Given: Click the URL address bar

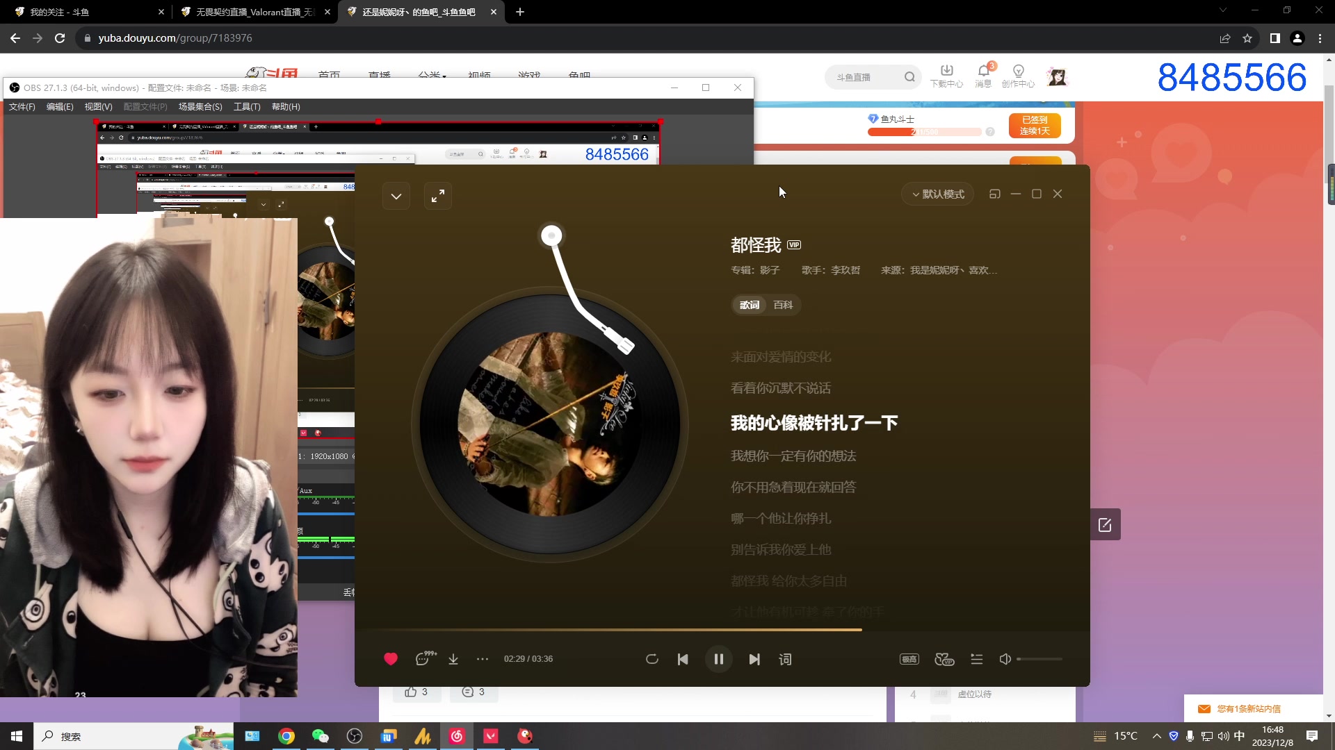Looking at the screenshot, I should click(647, 38).
